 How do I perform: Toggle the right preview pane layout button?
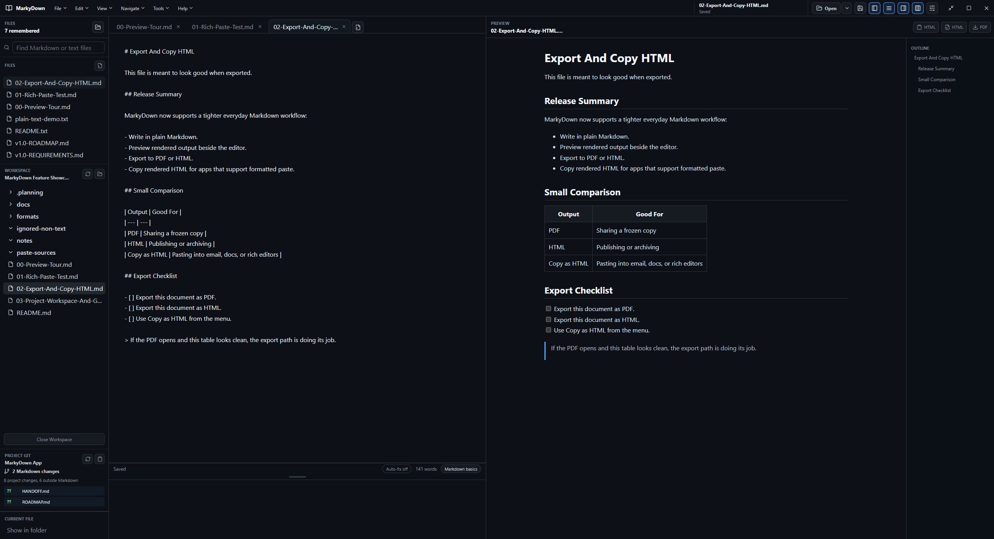coord(903,8)
